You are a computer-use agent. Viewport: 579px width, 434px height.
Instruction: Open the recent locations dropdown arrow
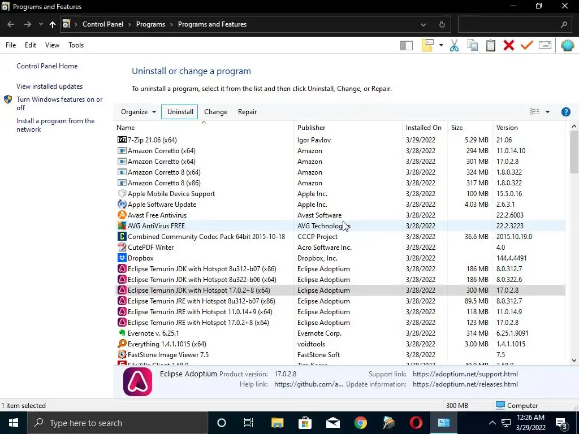tap(41, 24)
